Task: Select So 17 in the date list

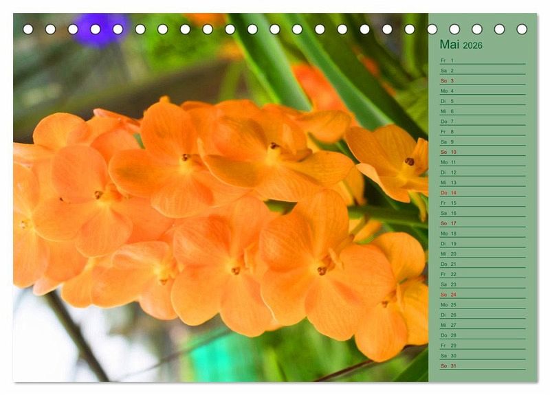Action: pos(481,223)
